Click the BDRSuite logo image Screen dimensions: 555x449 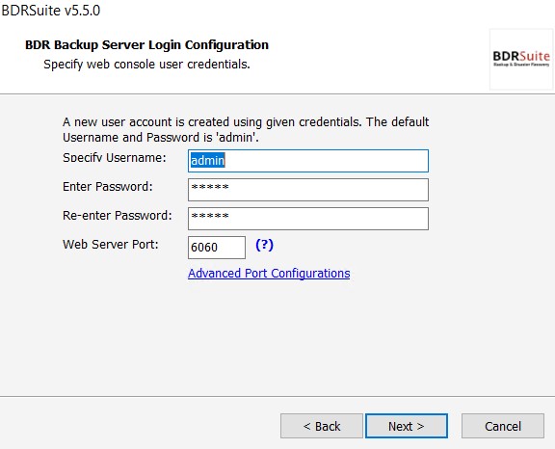[x=521, y=59]
